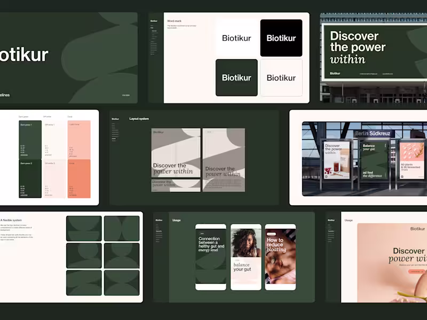Open the "balance your gut" phone screen
Viewport: 427px width, 320px height.
pos(246,257)
